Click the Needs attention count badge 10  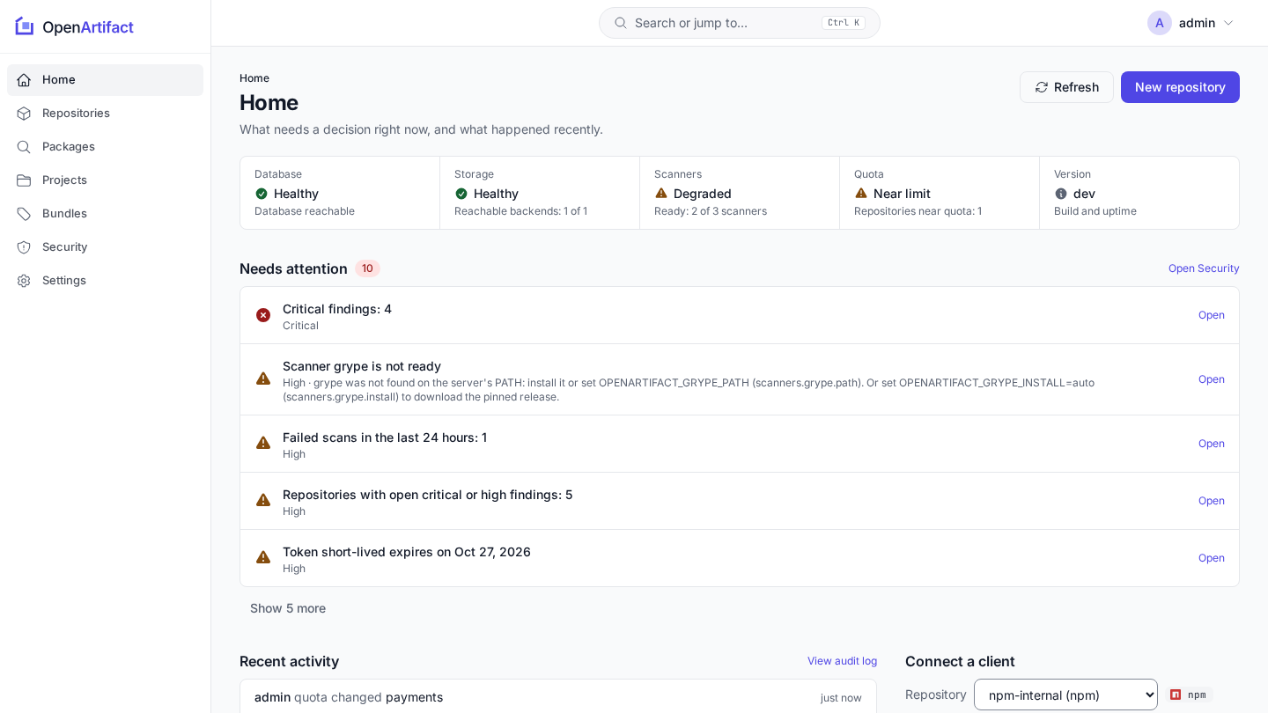[367, 268]
